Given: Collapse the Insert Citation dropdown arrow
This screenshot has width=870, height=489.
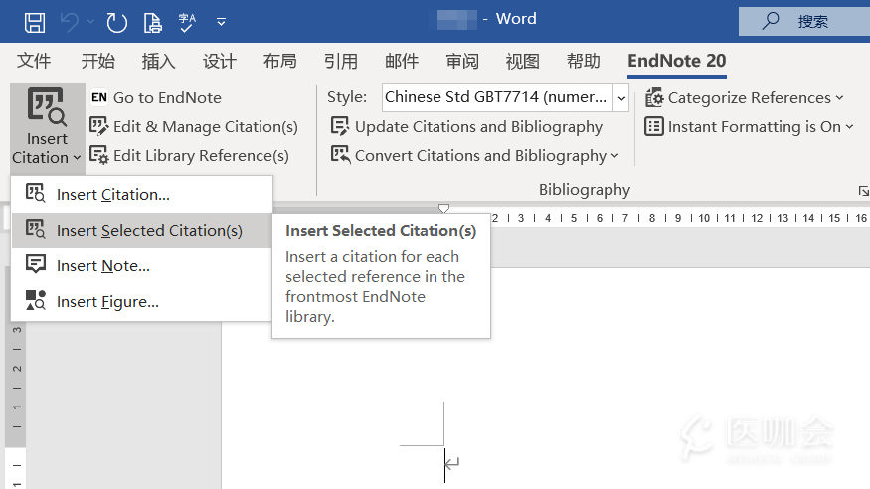Looking at the screenshot, I should tap(77, 158).
